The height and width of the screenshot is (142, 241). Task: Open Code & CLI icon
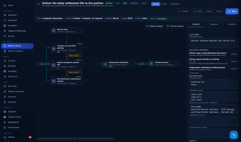(5, 77)
